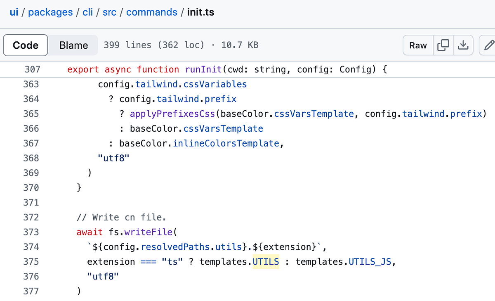The width and height of the screenshot is (495, 301).
Task: Open the cli folder breadcrumb
Action: [x=87, y=12]
